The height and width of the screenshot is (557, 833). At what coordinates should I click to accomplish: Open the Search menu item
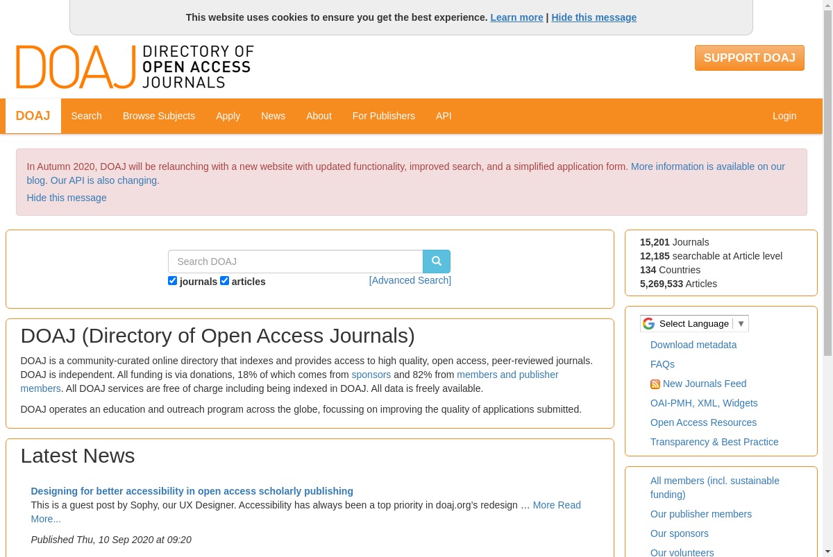[x=87, y=116]
